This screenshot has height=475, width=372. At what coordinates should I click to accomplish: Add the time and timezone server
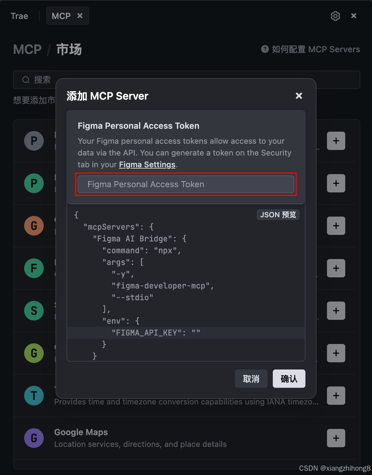[x=336, y=396]
